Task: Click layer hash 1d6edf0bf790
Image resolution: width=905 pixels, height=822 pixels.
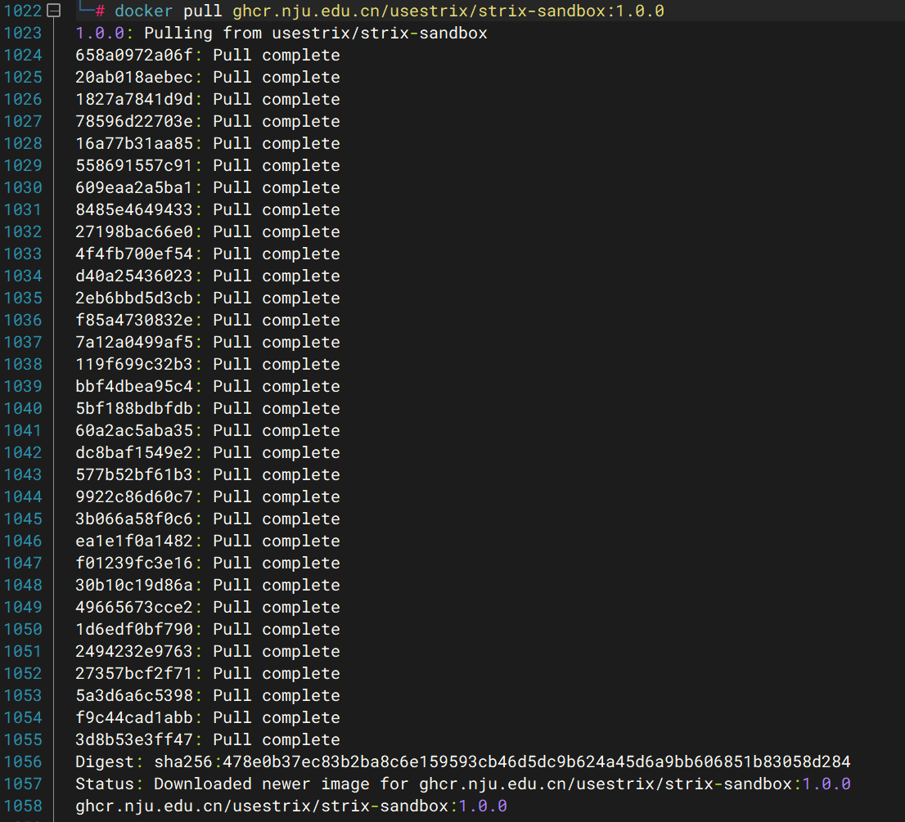Action: (134, 629)
